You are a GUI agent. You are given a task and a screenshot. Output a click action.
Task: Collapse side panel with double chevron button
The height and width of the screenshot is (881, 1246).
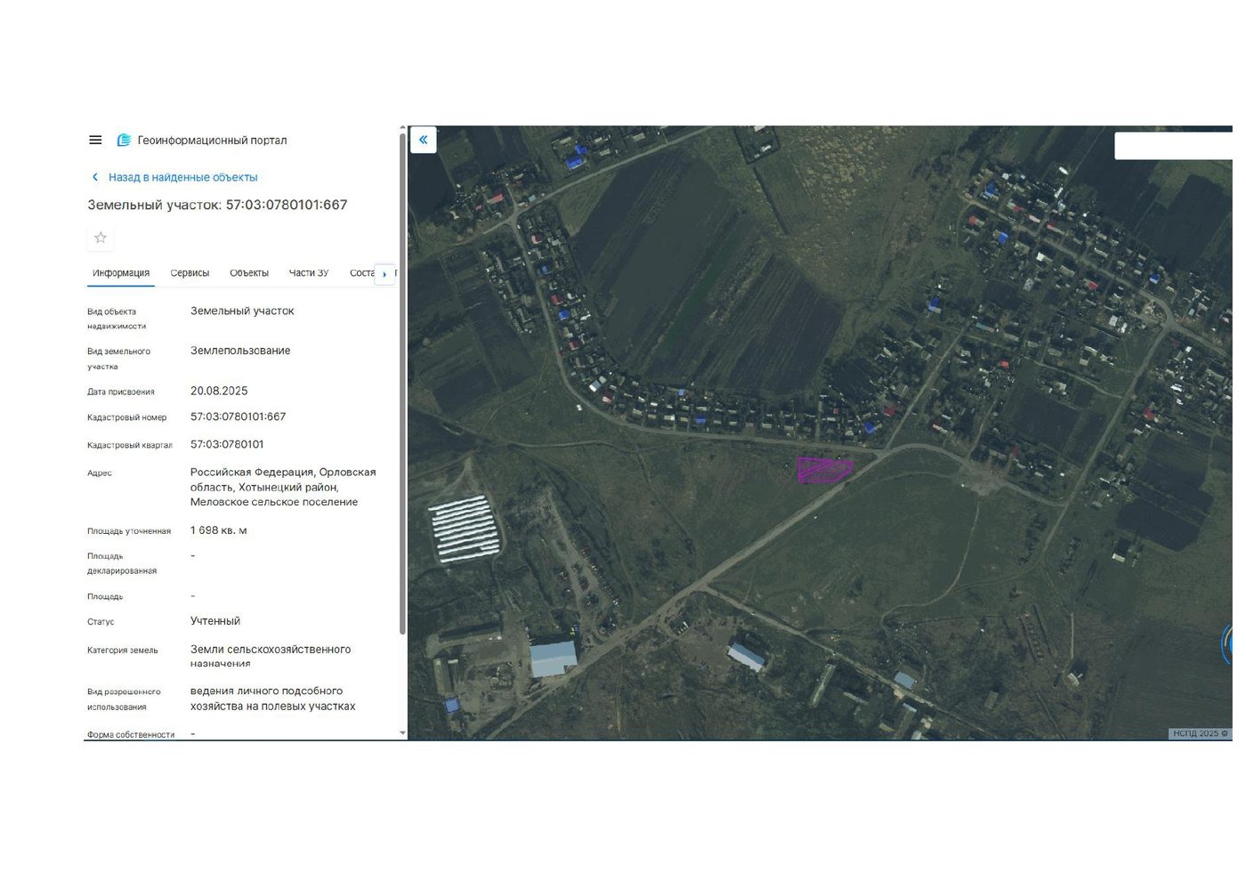[x=423, y=140]
